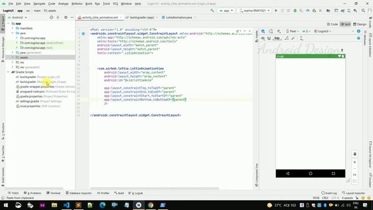Click the SDK Manager icon in main toolbar

coord(355,10)
